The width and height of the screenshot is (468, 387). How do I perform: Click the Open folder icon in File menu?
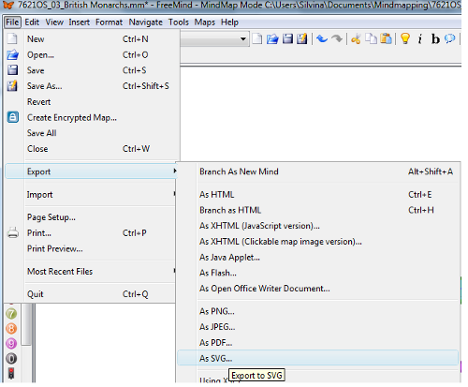pos(12,54)
